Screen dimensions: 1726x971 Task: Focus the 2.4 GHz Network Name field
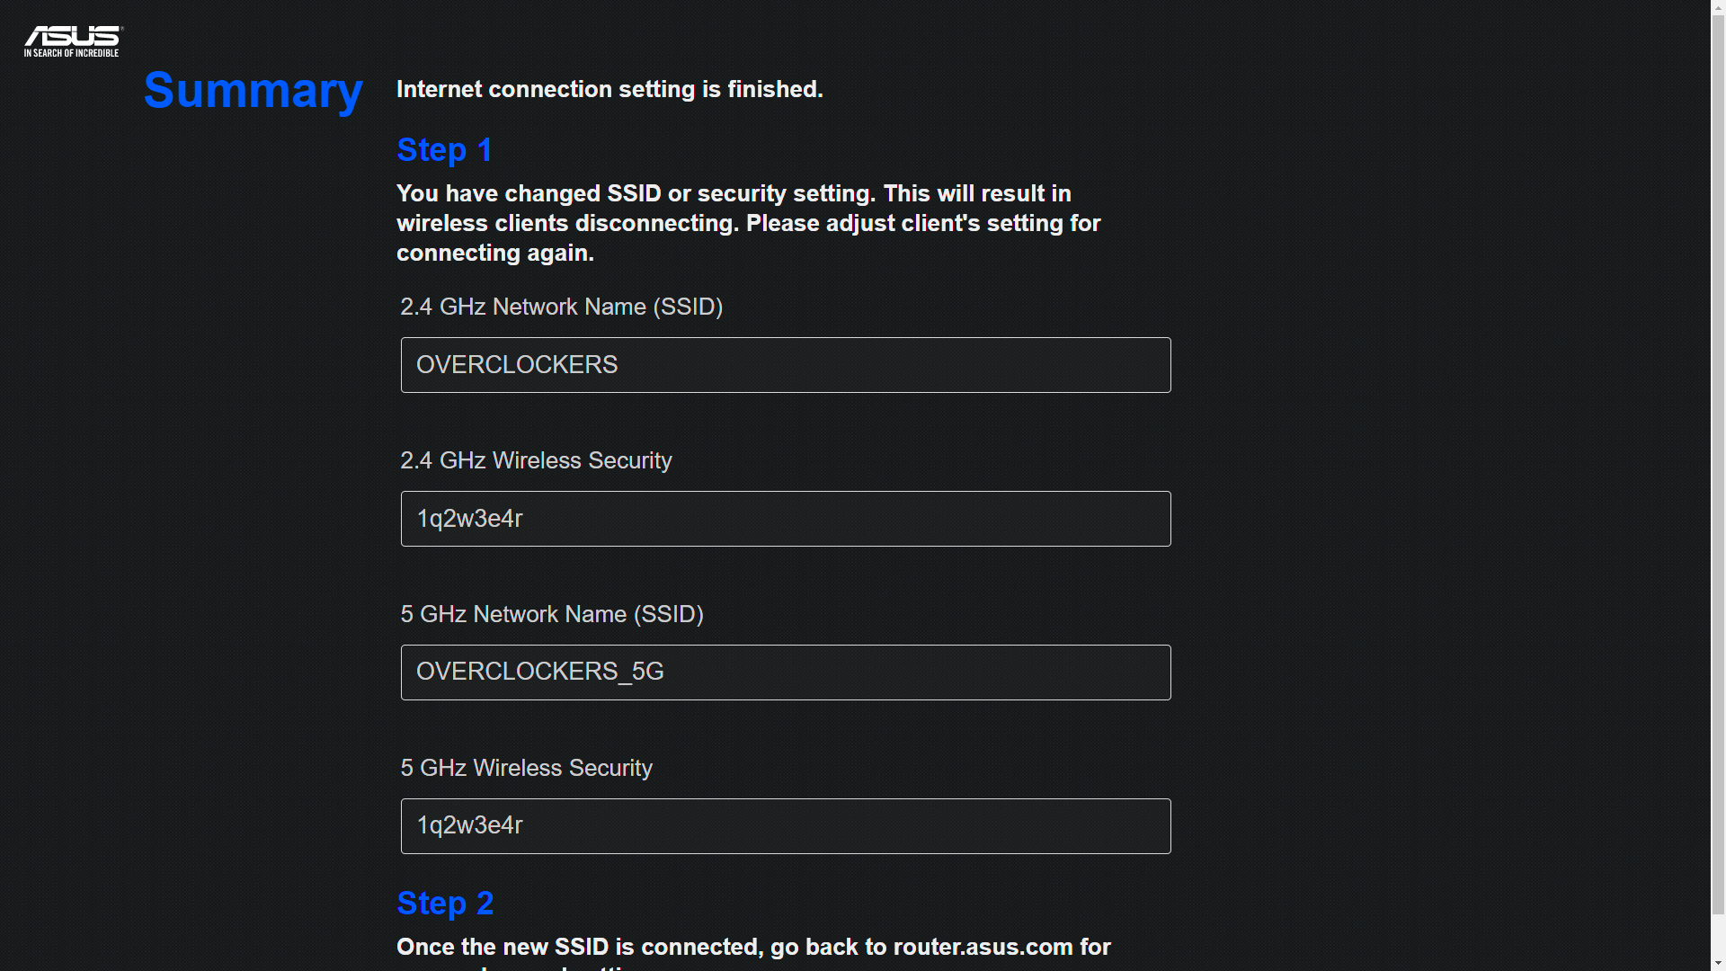785,365
